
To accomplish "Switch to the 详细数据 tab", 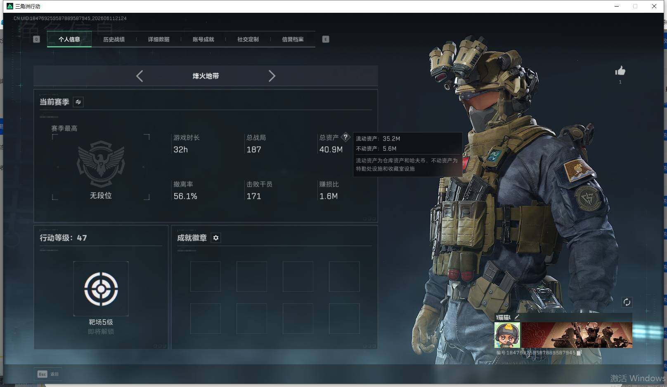I will click(x=158, y=39).
